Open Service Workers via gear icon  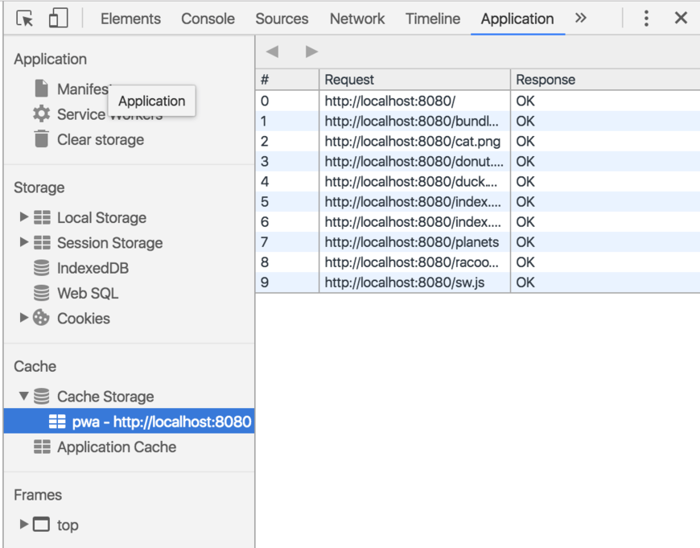[x=43, y=115]
